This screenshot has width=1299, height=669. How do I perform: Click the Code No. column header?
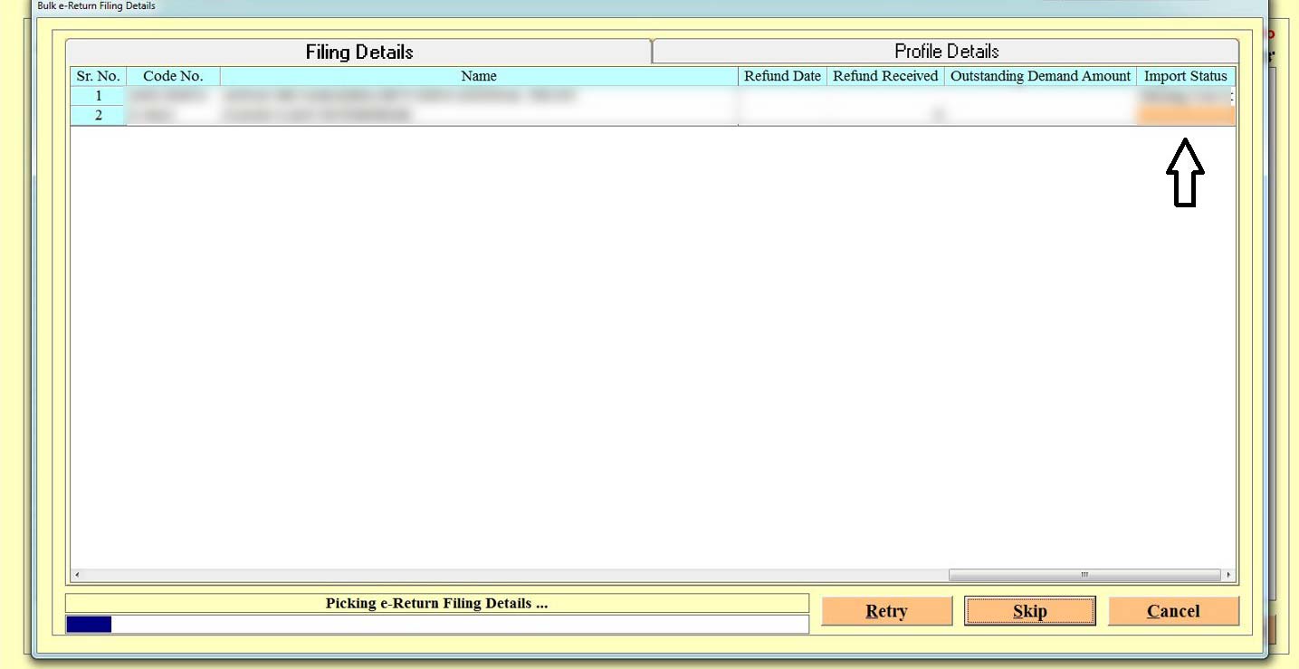click(173, 76)
